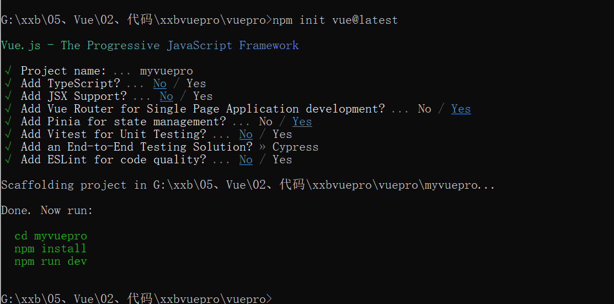Select underlined Yes for Pinia state management
Image resolution: width=614 pixels, height=304 pixels.
point(302,122)
